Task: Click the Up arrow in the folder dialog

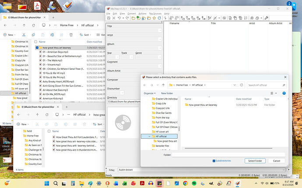Action: [163, 85]
